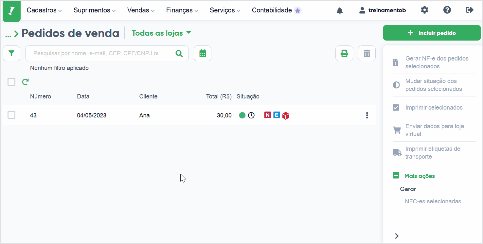Click the total value 30,00

[224, 115]
